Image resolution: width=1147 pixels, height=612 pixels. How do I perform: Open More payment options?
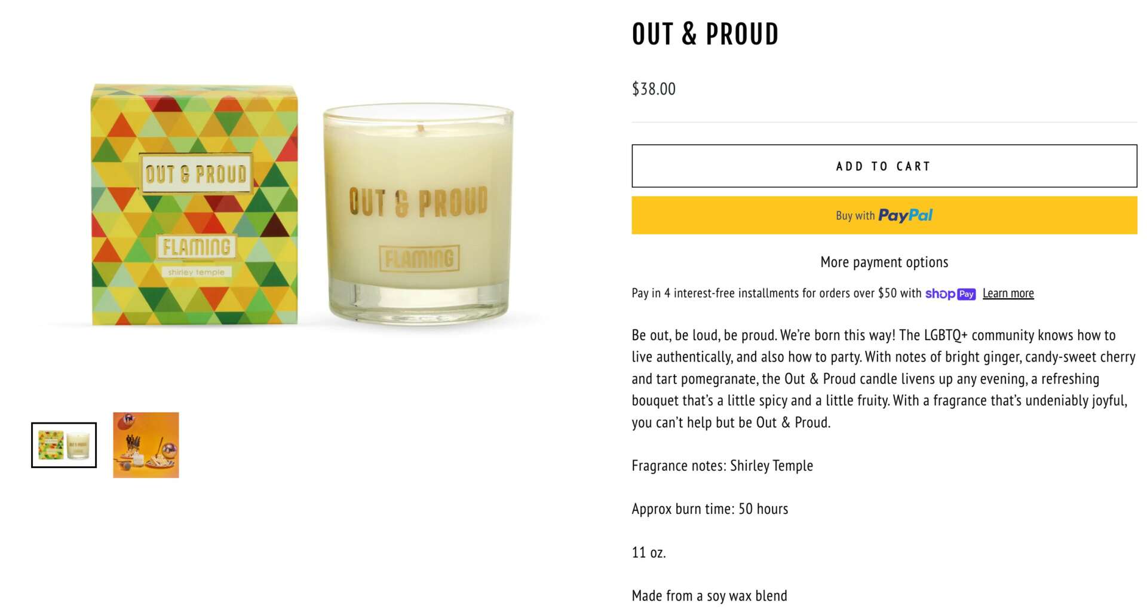(884, 262)
